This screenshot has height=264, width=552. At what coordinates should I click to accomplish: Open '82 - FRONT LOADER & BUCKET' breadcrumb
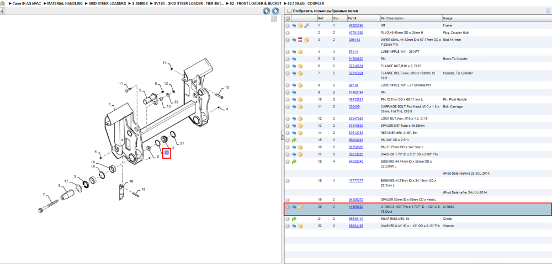[x=255, y=3]
